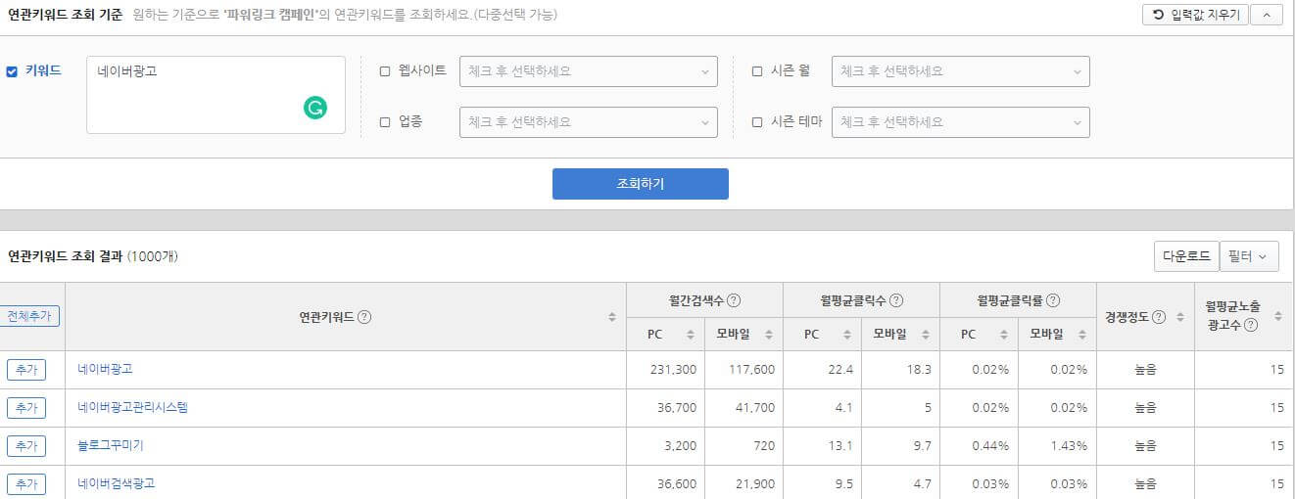This screenshot has width=1295, height=499.
Task: Open help icon beside 월간검색수
Action: point(734,301)
